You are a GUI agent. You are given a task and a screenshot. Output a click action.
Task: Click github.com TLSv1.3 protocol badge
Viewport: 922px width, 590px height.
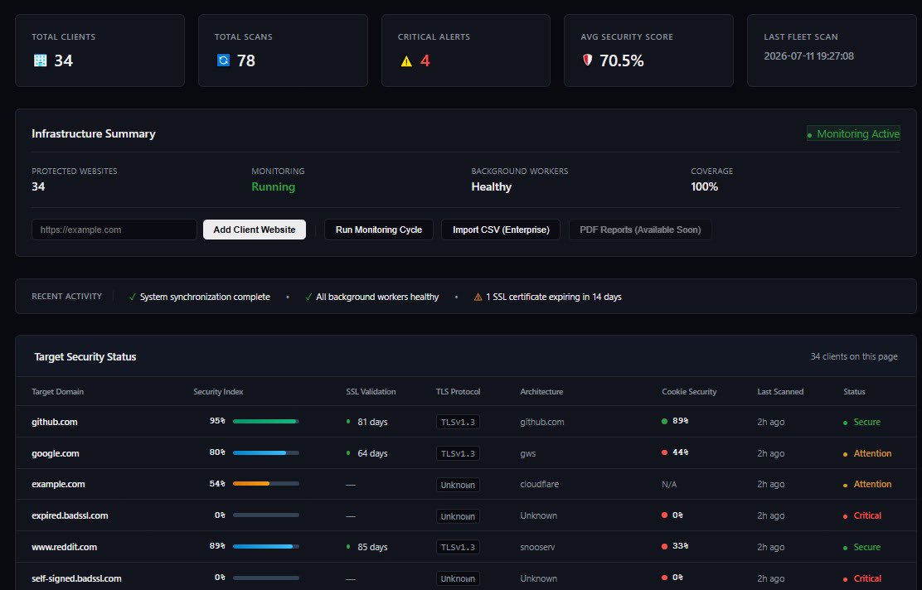(x=458, y=422)
